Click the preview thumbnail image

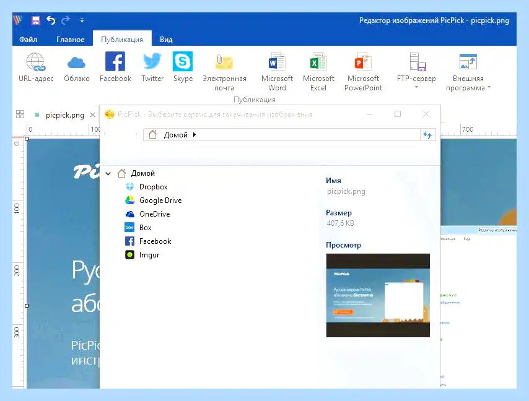tap(378, 295)
